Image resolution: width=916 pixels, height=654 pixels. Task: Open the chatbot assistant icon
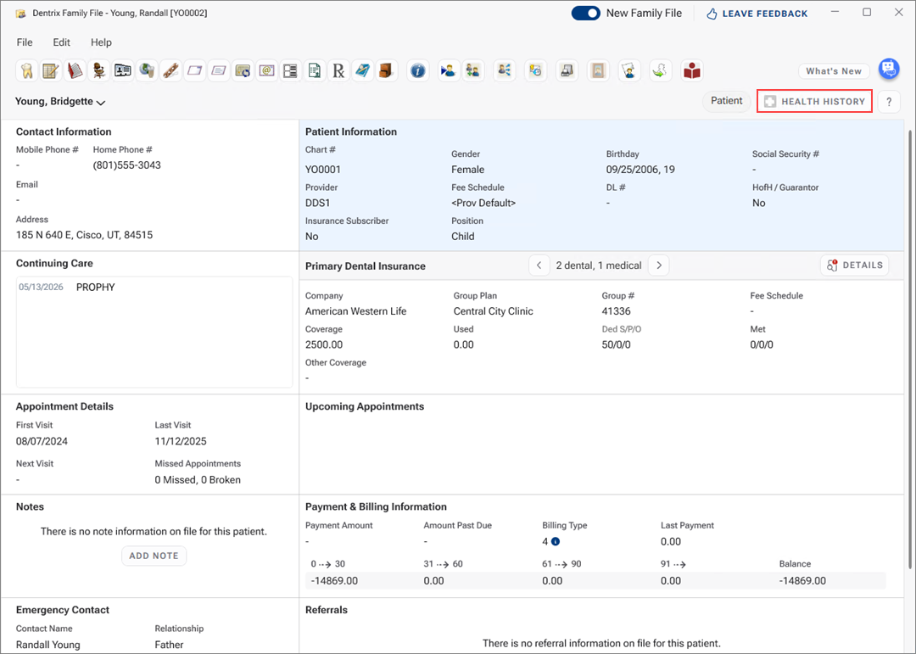pos(888,70)
